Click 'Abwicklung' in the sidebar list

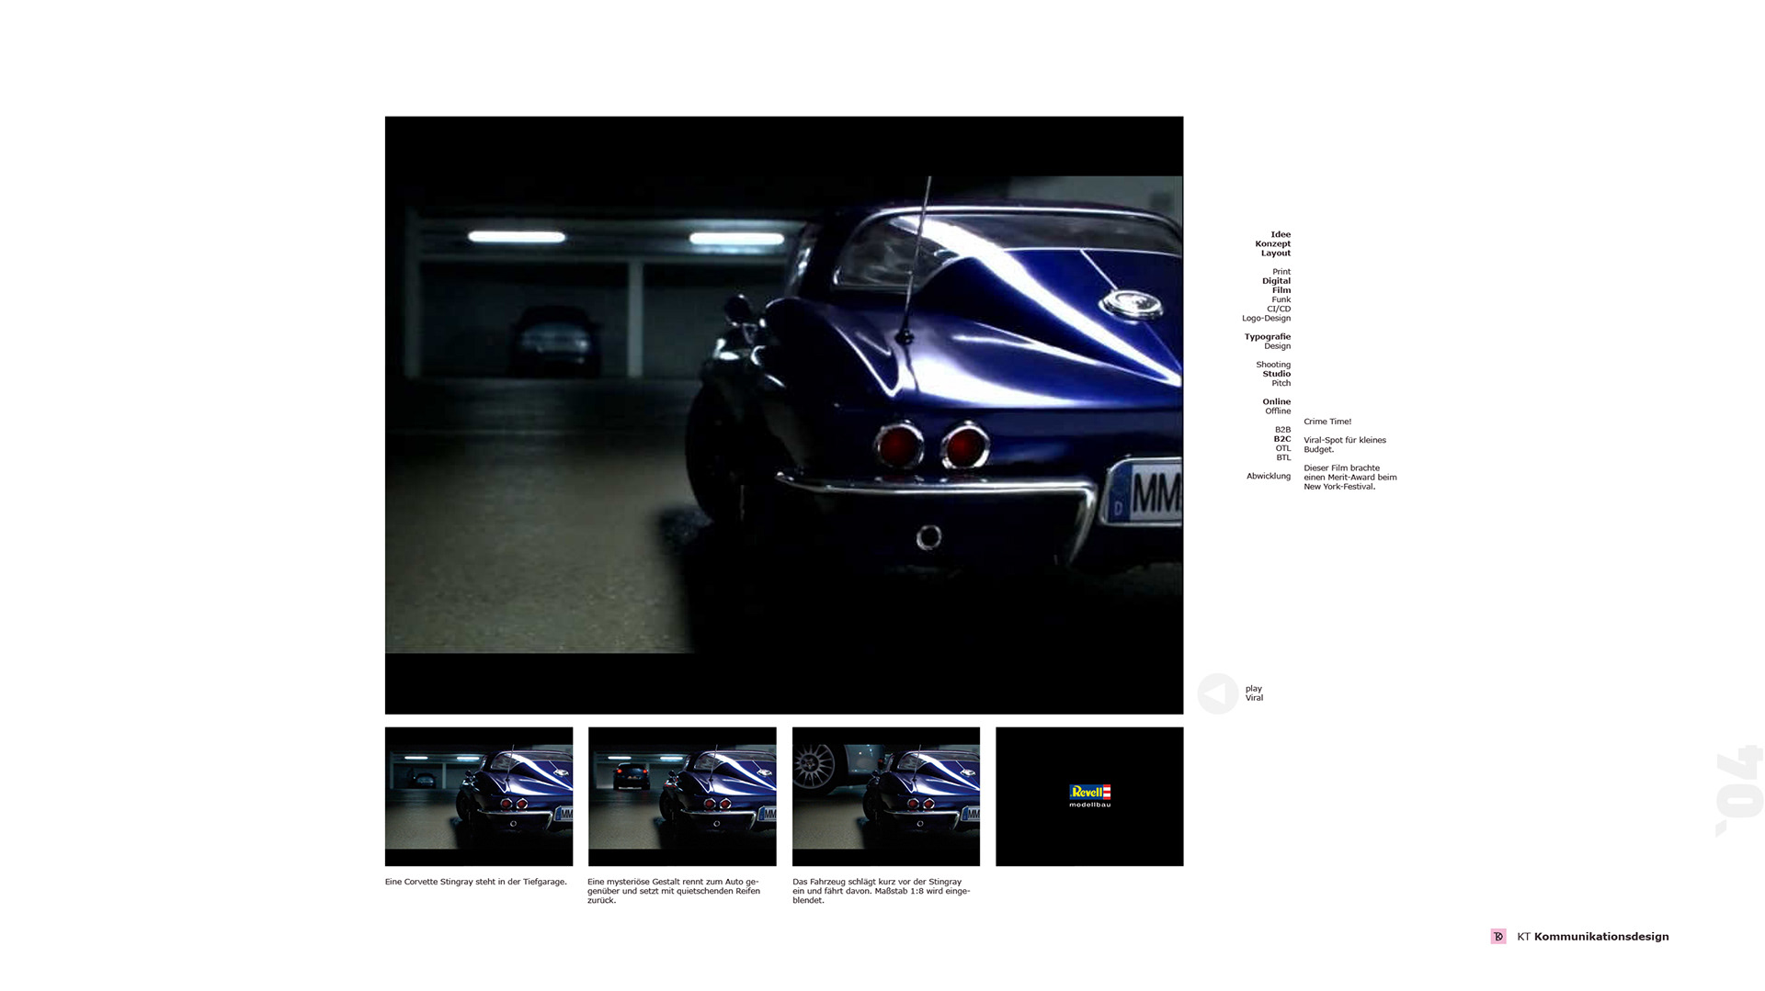coord(1268,476)
